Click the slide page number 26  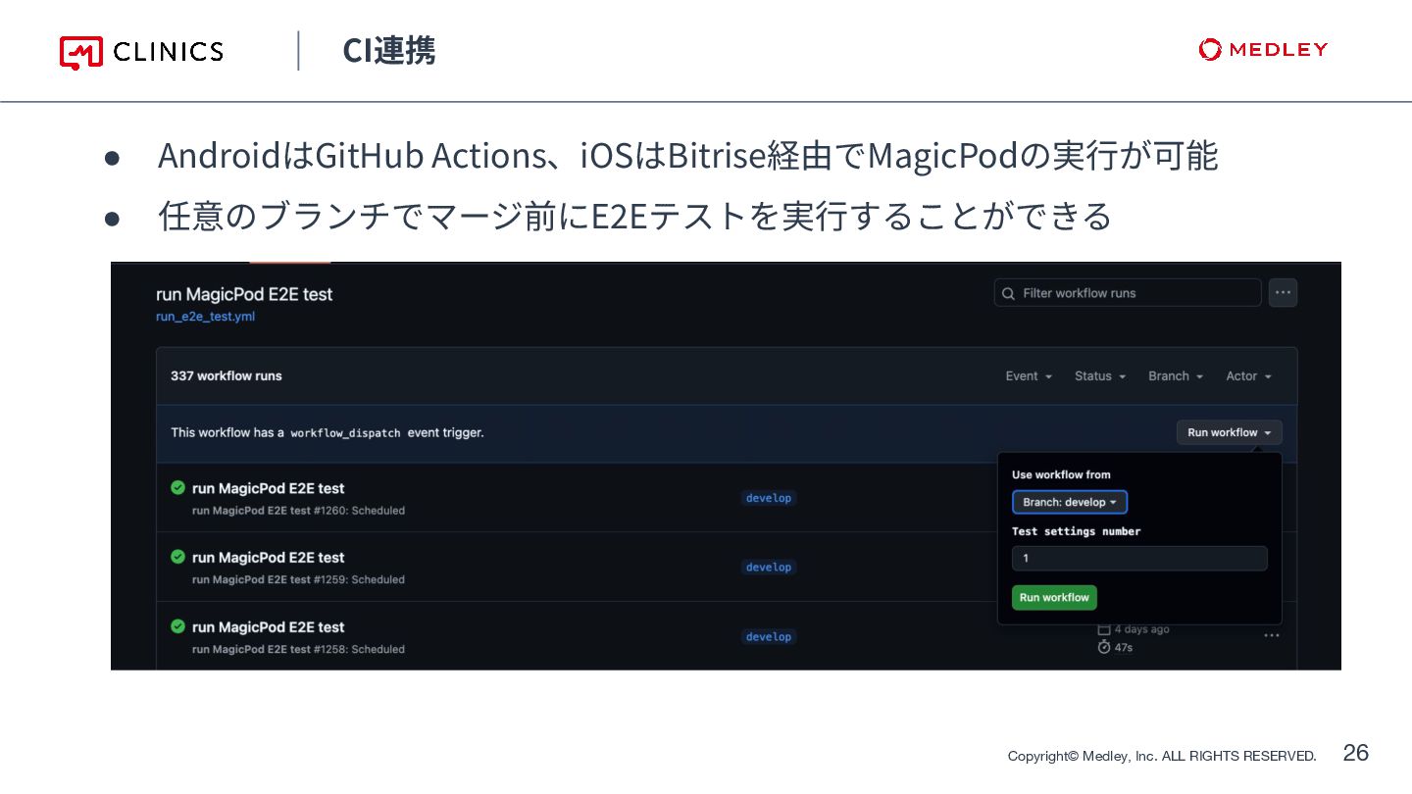click(x=1355, y=753)
